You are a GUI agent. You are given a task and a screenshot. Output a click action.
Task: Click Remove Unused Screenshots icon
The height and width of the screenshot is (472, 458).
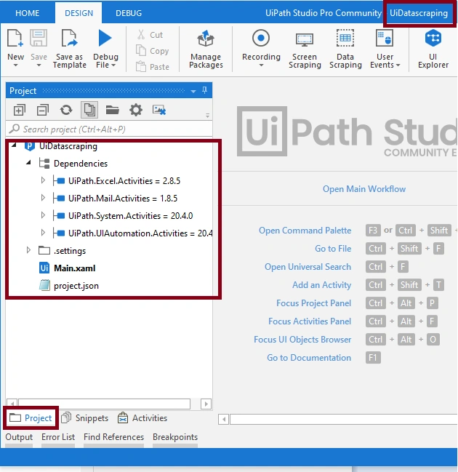point(159,110)
